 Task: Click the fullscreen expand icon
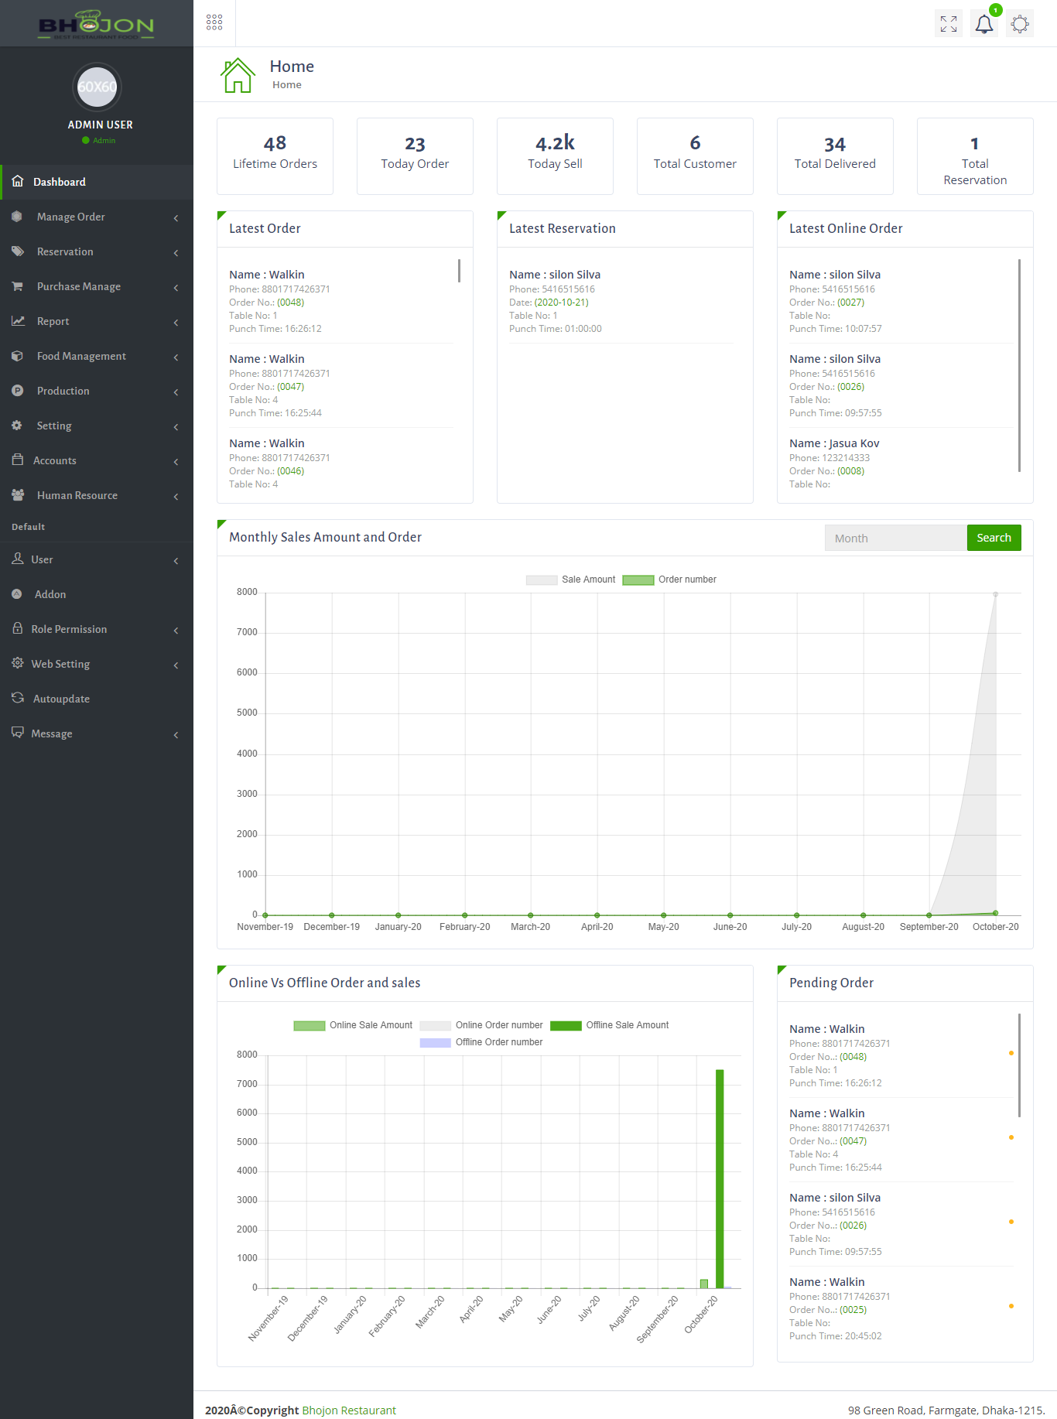[949, 24]
